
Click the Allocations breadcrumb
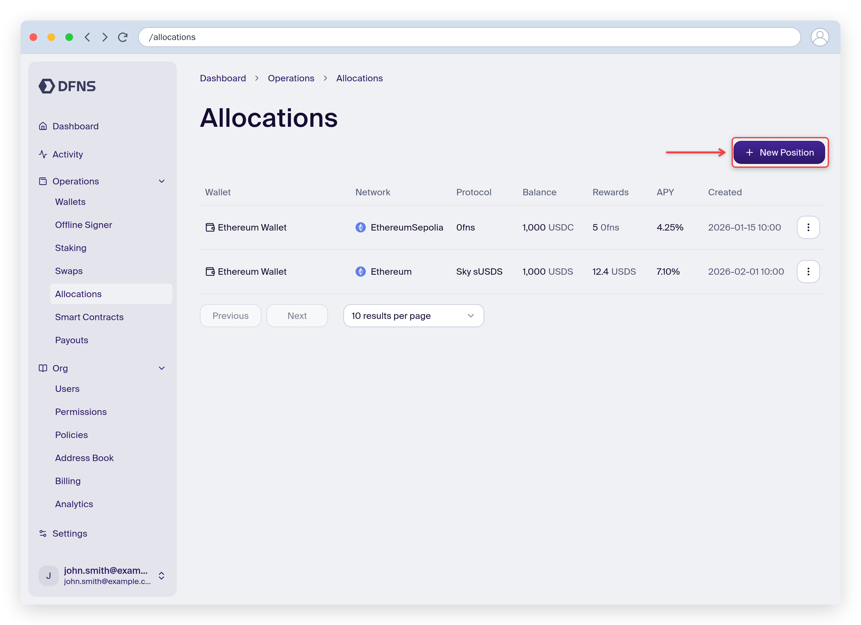coord(359,78)
